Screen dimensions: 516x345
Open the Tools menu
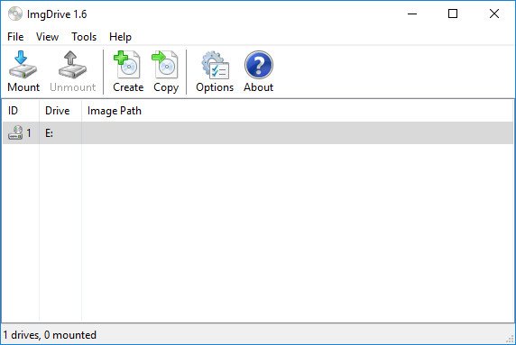(84, 37)
